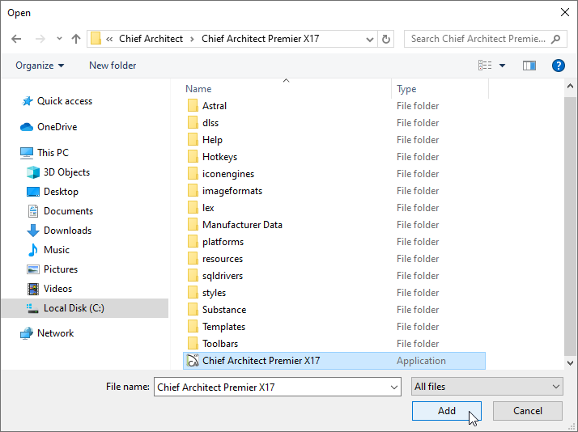
Task: Select the Chief Architect Premier X17 application
Action: (x=334, y=361)
